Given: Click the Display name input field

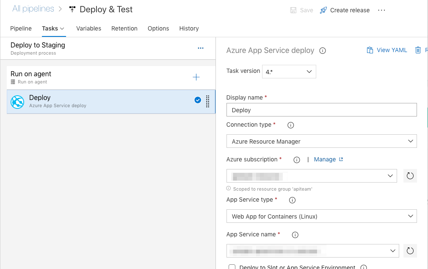Looking at the screenshot, I should (x=321, y=110).
